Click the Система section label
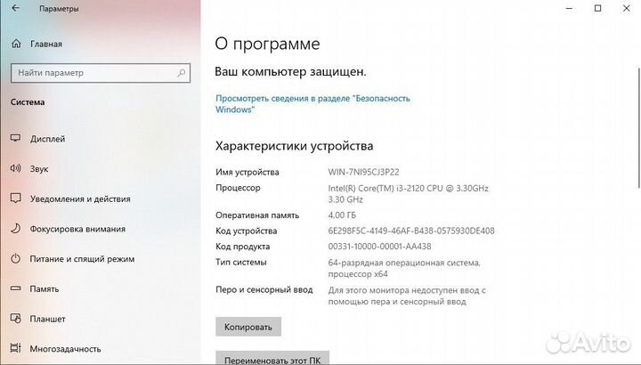This screenshot has height=365, width=641. pyautogui.click(x=28, y=102)
